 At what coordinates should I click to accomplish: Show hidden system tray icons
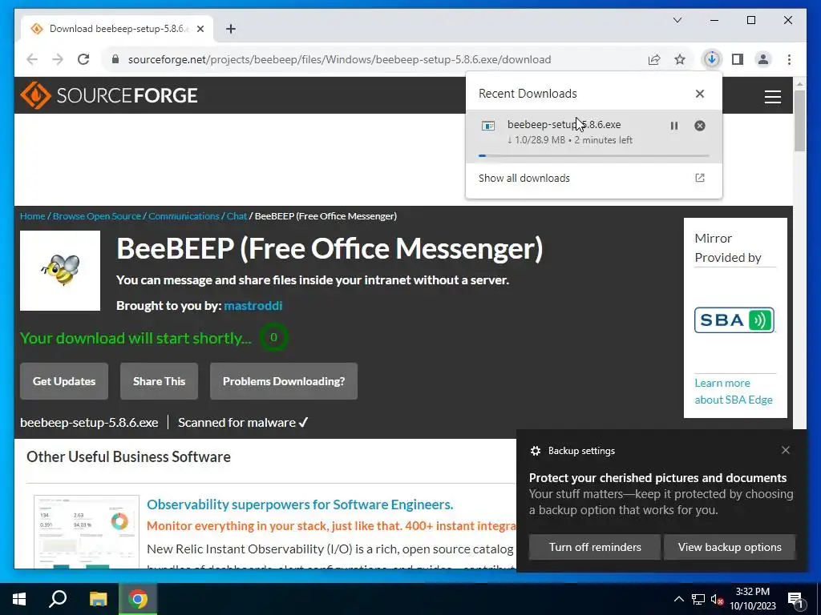[678, 599]
